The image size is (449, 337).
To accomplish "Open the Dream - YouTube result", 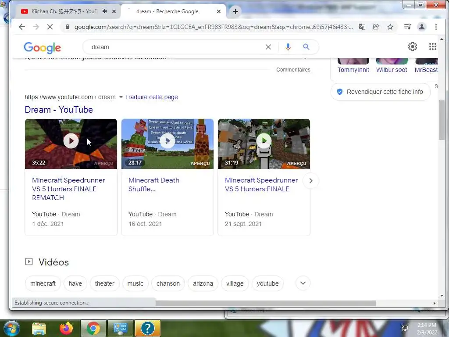I will point(59,110).
